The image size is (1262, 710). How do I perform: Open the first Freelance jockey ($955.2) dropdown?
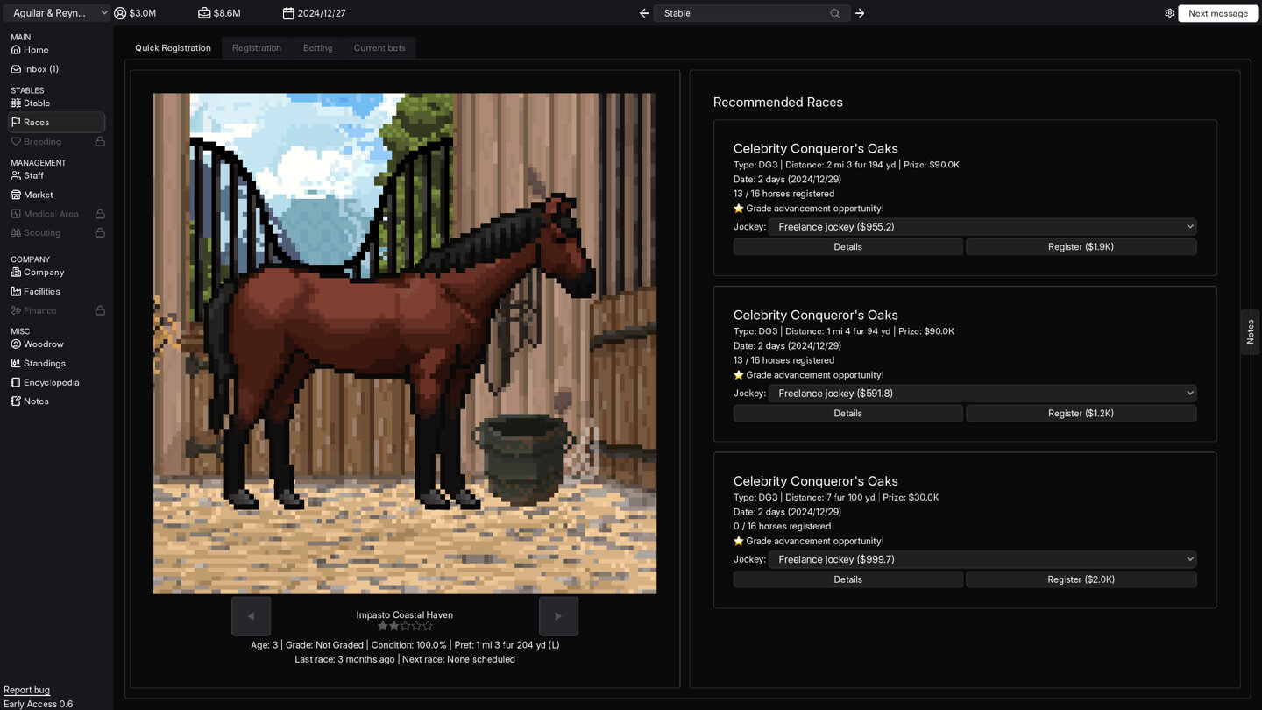tap(982, 226)
